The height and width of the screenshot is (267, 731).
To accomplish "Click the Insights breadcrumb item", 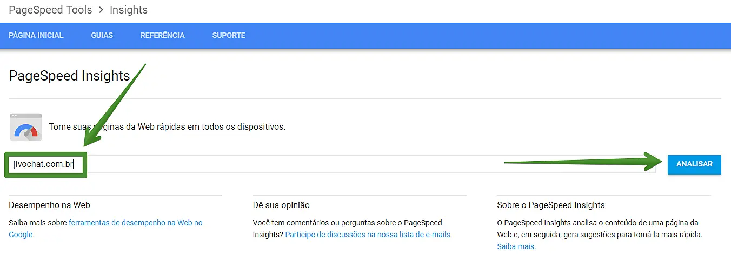I will click(129, 10).
